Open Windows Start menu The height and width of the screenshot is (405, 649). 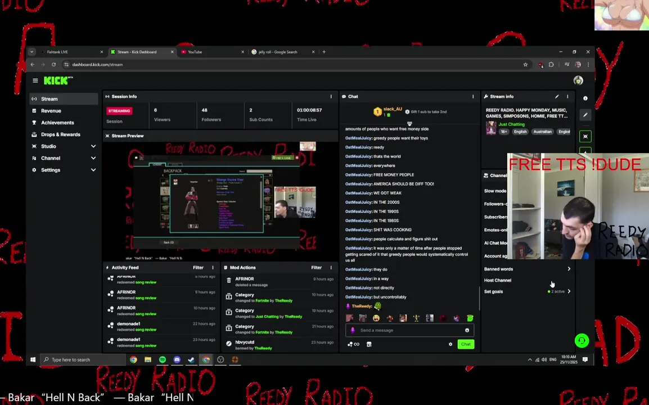click(33, 359)
